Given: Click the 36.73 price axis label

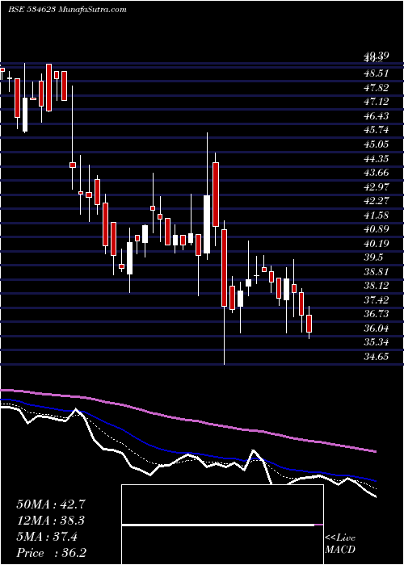Looking at the screenshot, I should coord(377,314).
